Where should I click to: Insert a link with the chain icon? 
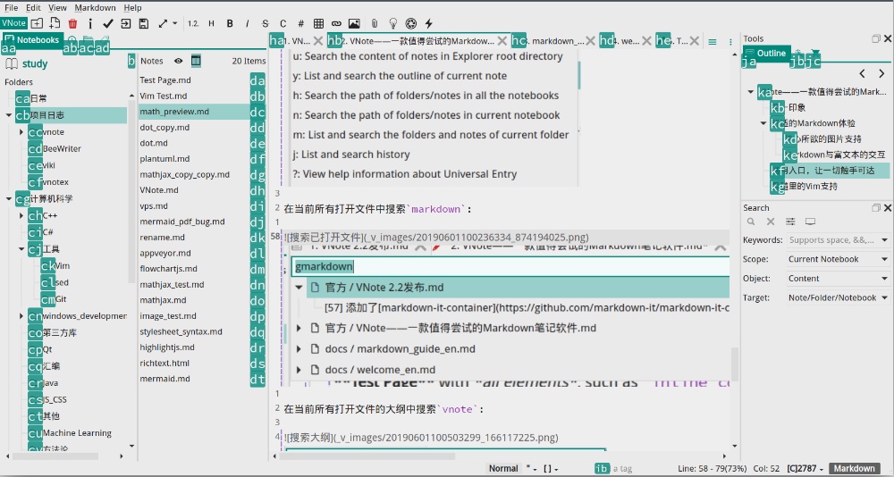(336, 23)
